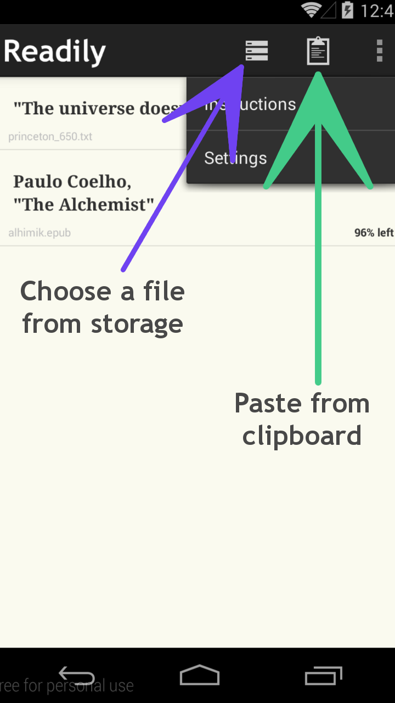Tap the paste from clipboard icon

pyautogui.click(x=318, y=51)
